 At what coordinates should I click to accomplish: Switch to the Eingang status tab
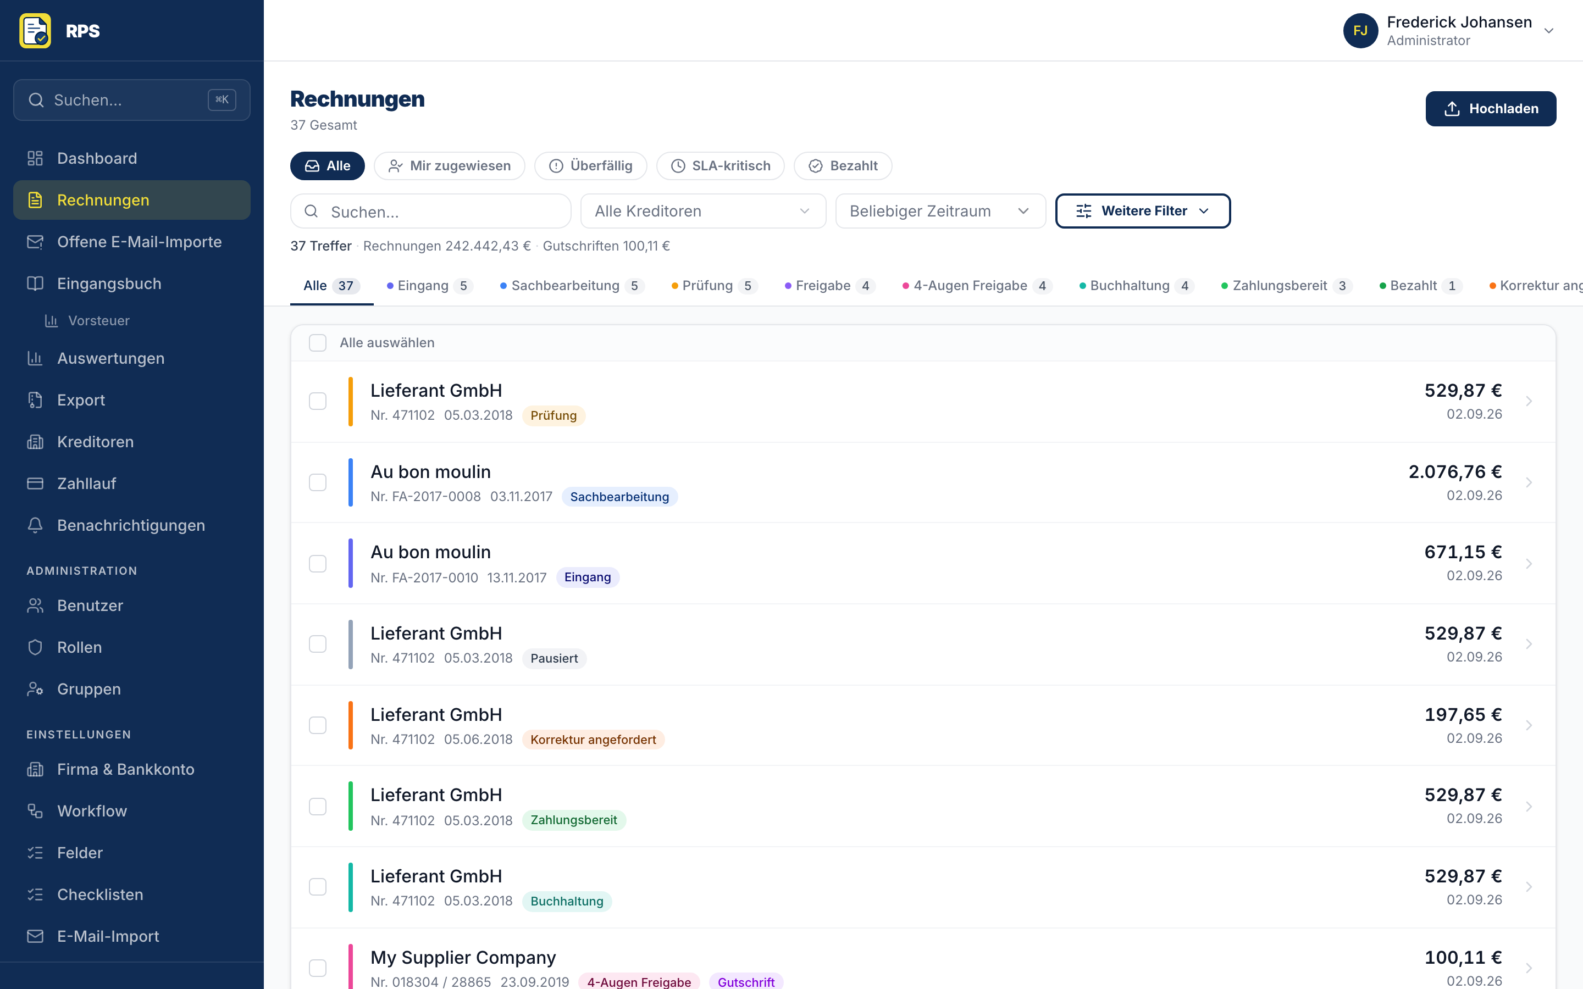tap(430, 286)
